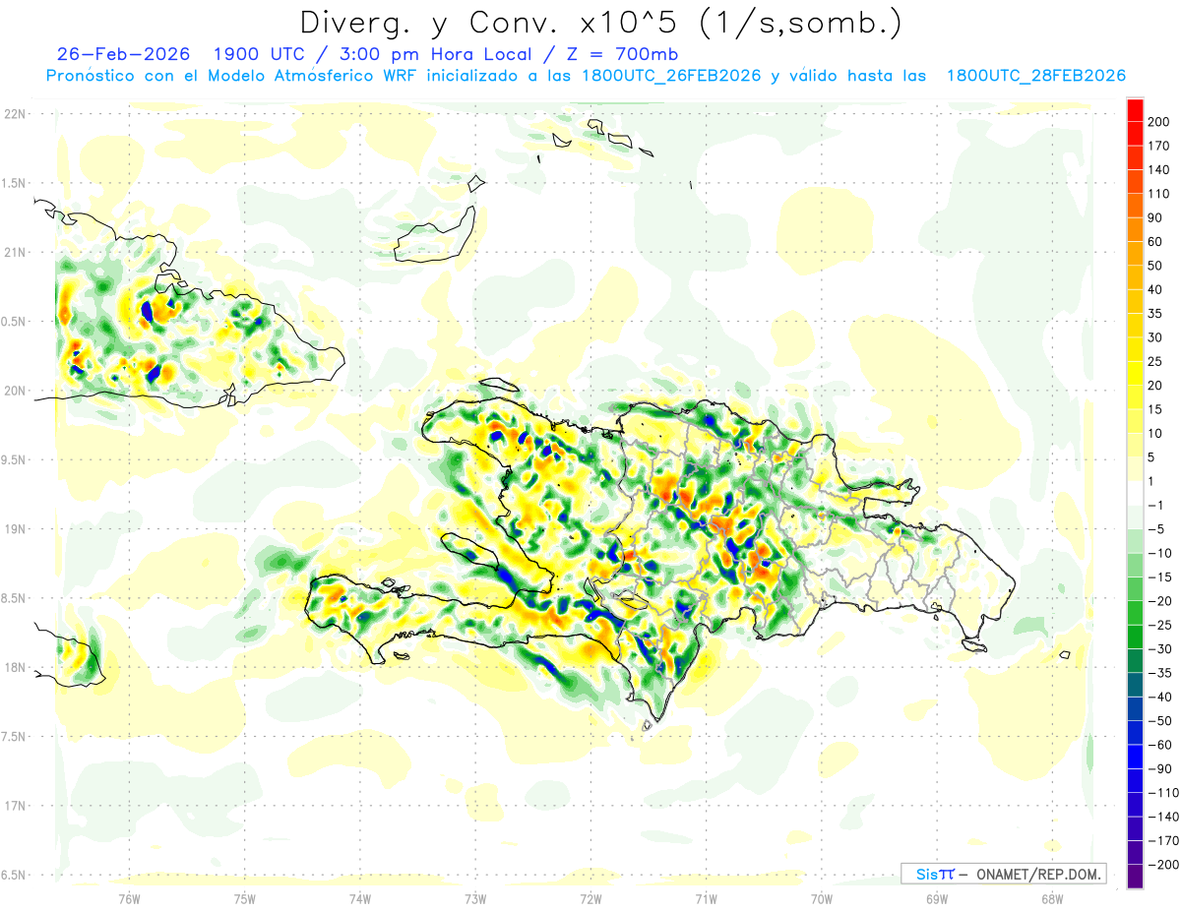This screenshot has width=1181, height=912.
Task: Click longitude label '71W'
Action: click(706, 898)
